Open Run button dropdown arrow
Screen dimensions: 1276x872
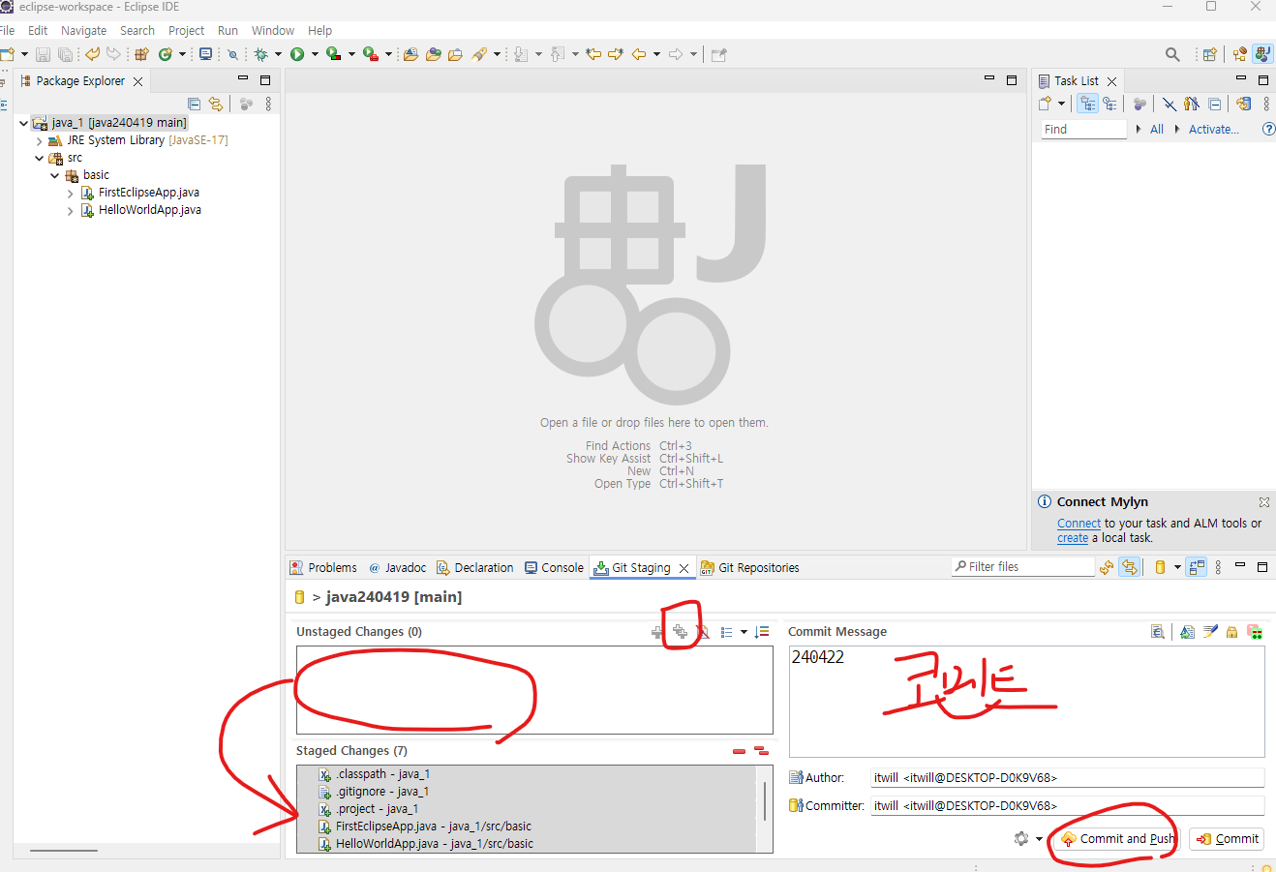[x=315, y=54]
